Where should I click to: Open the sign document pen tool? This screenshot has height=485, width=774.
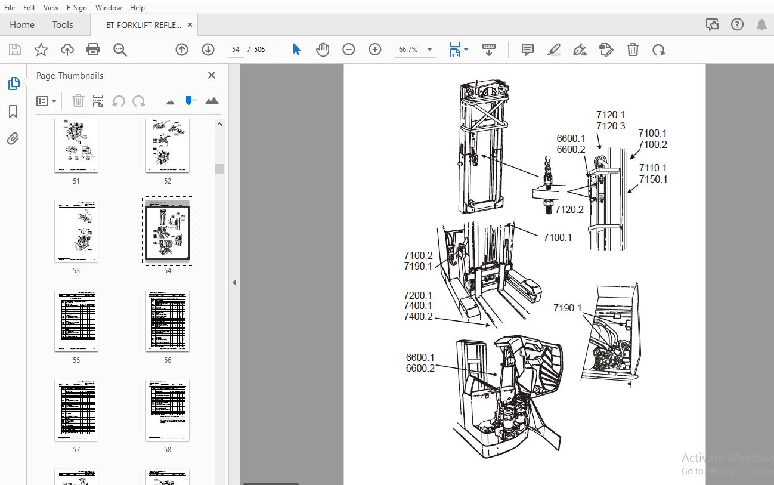point(580,50)
